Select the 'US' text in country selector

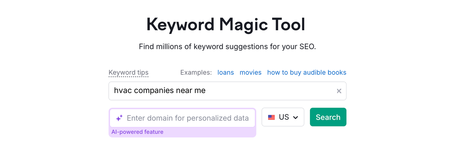pyautogui.click(x=284, y=117)
